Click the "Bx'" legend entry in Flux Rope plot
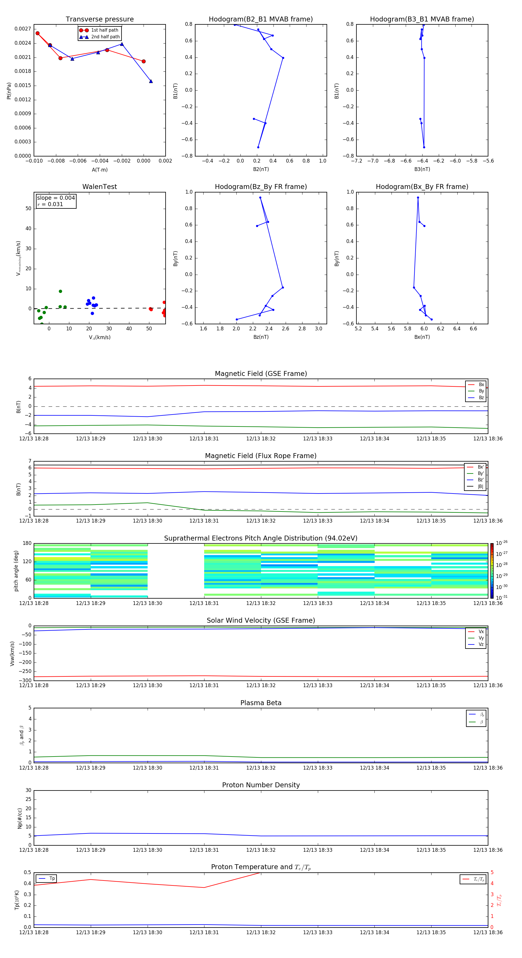Image resolution: width=522 pixels, height=958 pixels. pos(476,467)
